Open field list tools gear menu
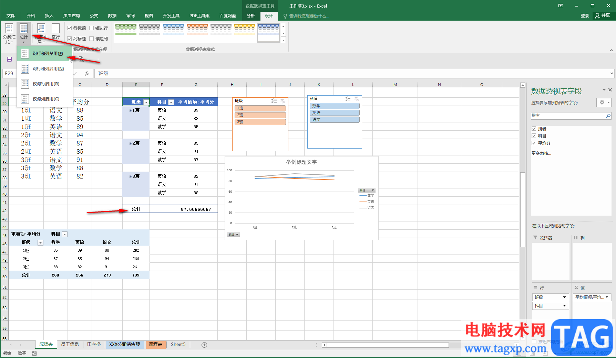Screen dimensions: 616x358 (x=604, y=102)
